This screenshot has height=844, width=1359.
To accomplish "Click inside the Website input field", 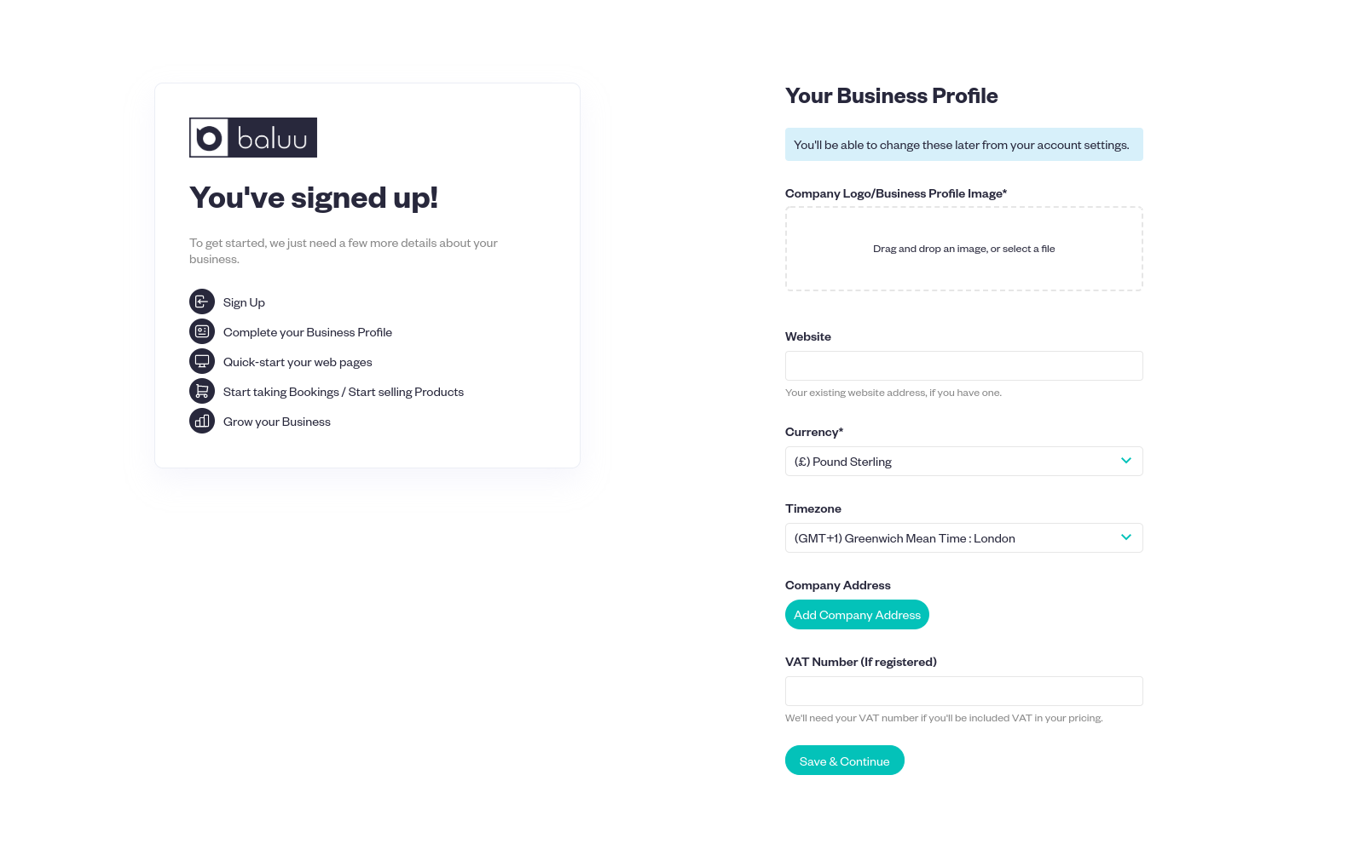I will [963, 365].
